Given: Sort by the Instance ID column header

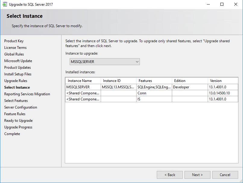Looking at the screenshot, I should (118, 81).
